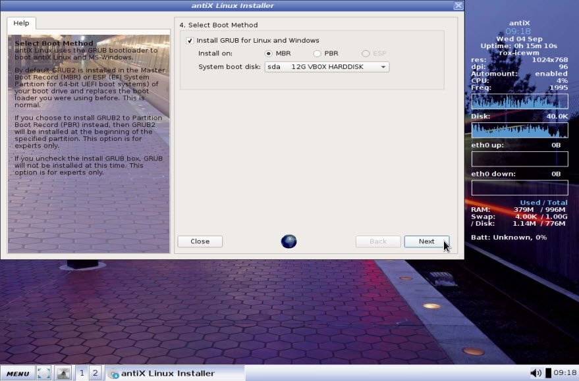Screen dimensions: 579x381
Task: Select the ESP install option
Action: tap(366, 53)
